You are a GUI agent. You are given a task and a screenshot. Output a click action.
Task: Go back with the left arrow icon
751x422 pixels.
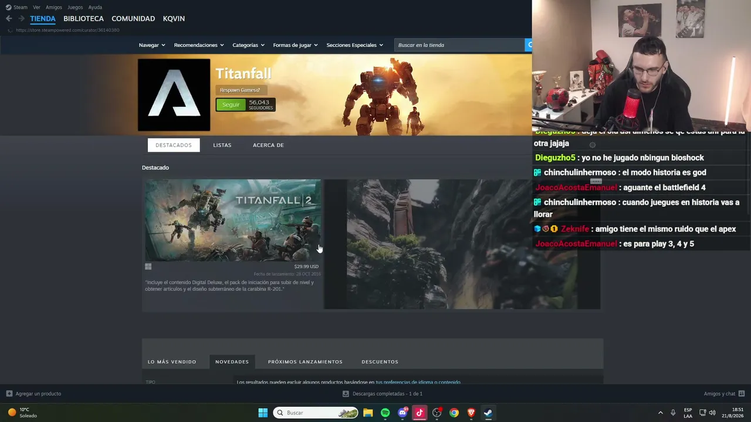tap(9, 19)
